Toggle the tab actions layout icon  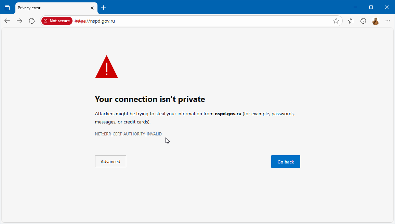click(7, 8)
